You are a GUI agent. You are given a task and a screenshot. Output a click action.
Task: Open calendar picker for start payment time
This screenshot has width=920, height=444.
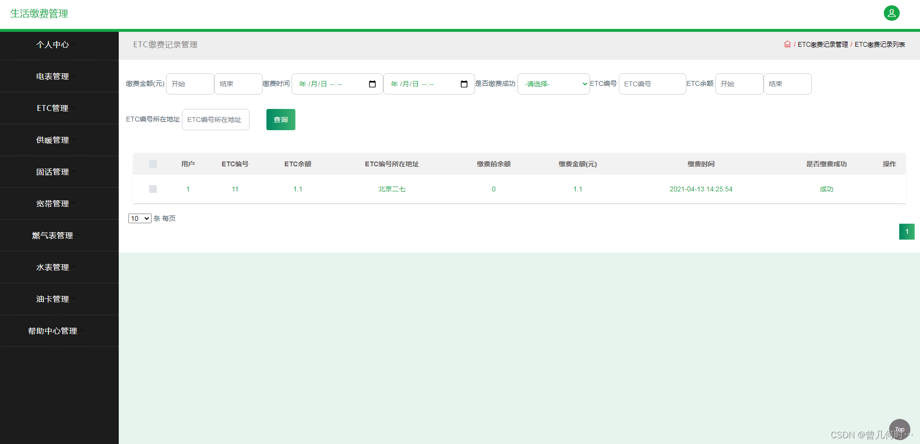click(372, 84)
